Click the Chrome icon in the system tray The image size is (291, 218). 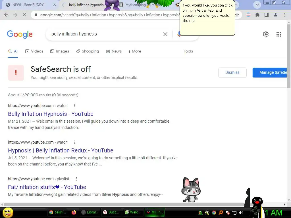point(214,213)
